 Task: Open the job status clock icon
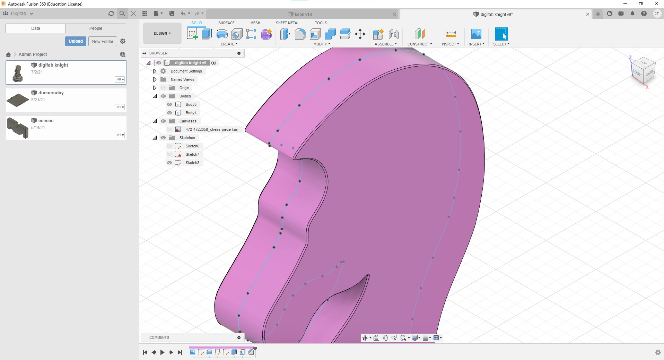621,14
